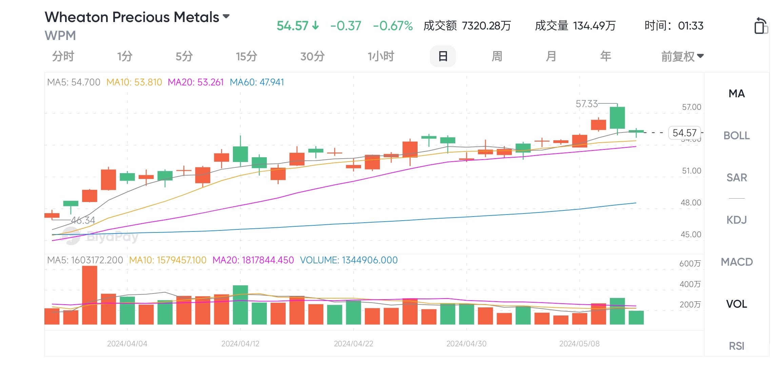Select the 年 yearly chart tab
This screenshot has height=366, width=777.
tap(605, 56)
